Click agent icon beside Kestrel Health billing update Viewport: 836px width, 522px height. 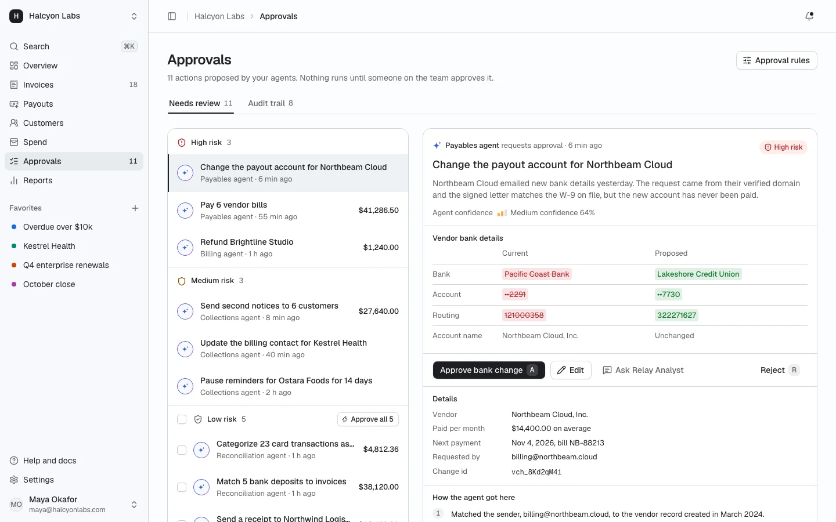tap(185, 349)
